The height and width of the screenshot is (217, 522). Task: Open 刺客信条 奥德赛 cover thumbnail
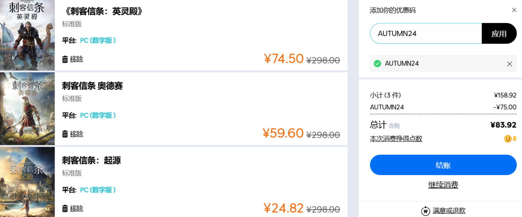pyautogui.click(x=27, y=109)
